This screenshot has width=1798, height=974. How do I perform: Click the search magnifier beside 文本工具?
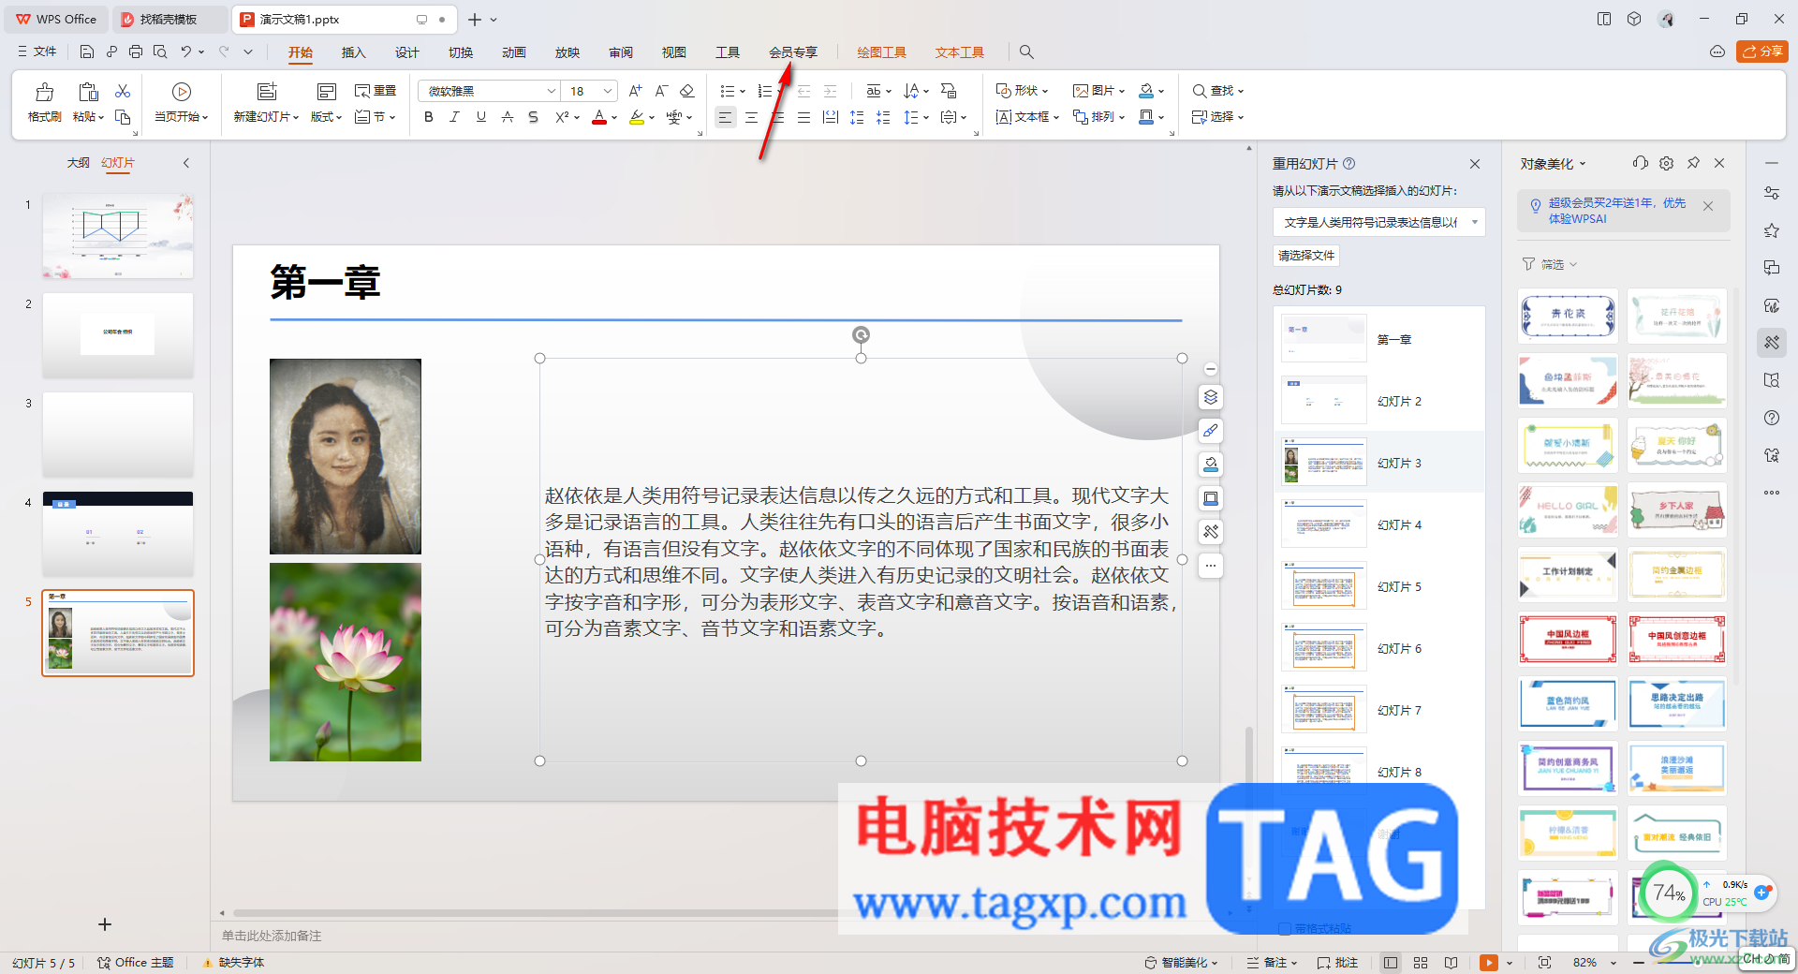1026,52
